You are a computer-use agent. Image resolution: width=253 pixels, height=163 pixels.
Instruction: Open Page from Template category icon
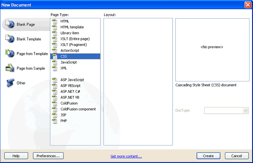tap(10, 53)
